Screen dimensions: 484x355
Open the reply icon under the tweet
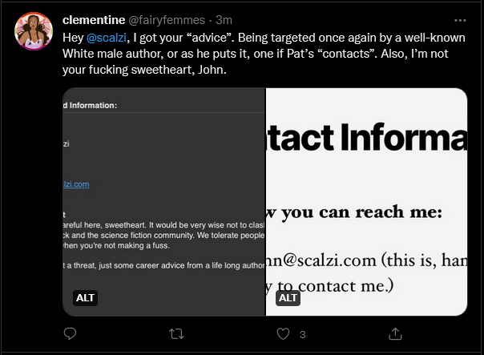click(x=70, y=333)
